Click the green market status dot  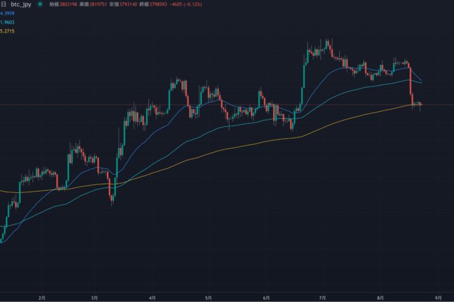(x=40, y=4)
